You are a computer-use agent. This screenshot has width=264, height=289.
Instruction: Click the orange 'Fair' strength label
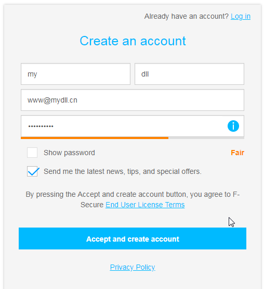[237, 153]
